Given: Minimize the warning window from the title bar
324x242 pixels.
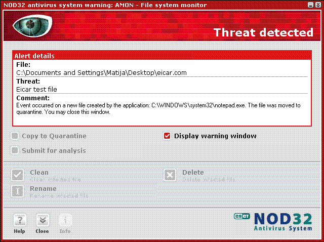Looking at the screenshot, I should coord(310,5).
